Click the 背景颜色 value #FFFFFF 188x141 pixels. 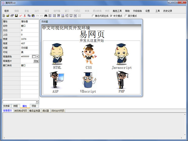tap(25, 57)
